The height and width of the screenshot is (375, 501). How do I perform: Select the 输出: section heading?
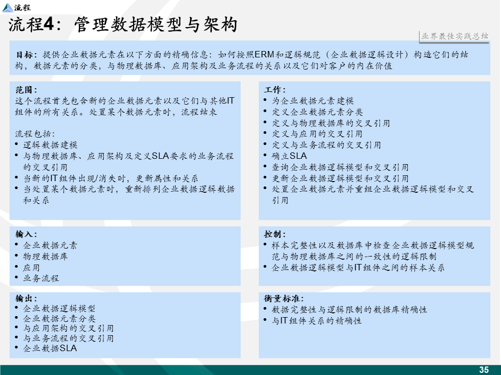point(26,299)
